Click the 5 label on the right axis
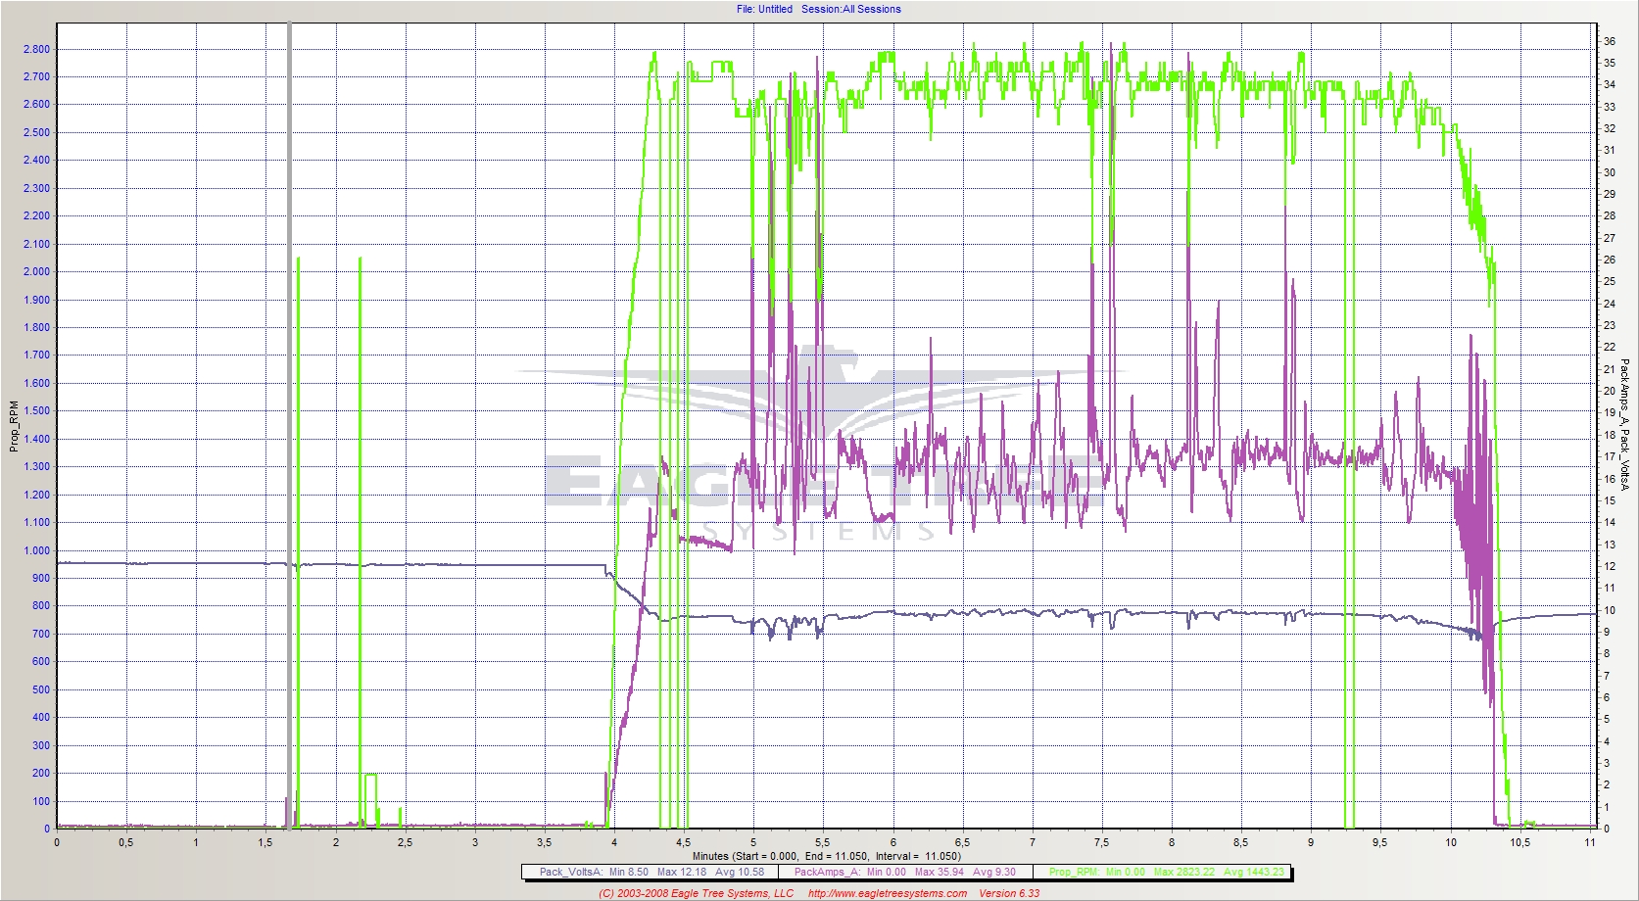The width and height of the screenshot is (1639, 901). pyautogui.click(x=1607, y=719)
